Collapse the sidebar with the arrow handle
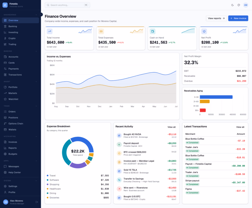Screen dimensions: 252x208 [x=41, y=14]
